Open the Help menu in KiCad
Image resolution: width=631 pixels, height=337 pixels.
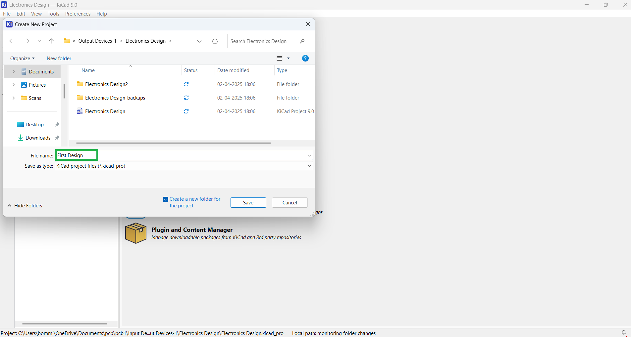[102, 14]
